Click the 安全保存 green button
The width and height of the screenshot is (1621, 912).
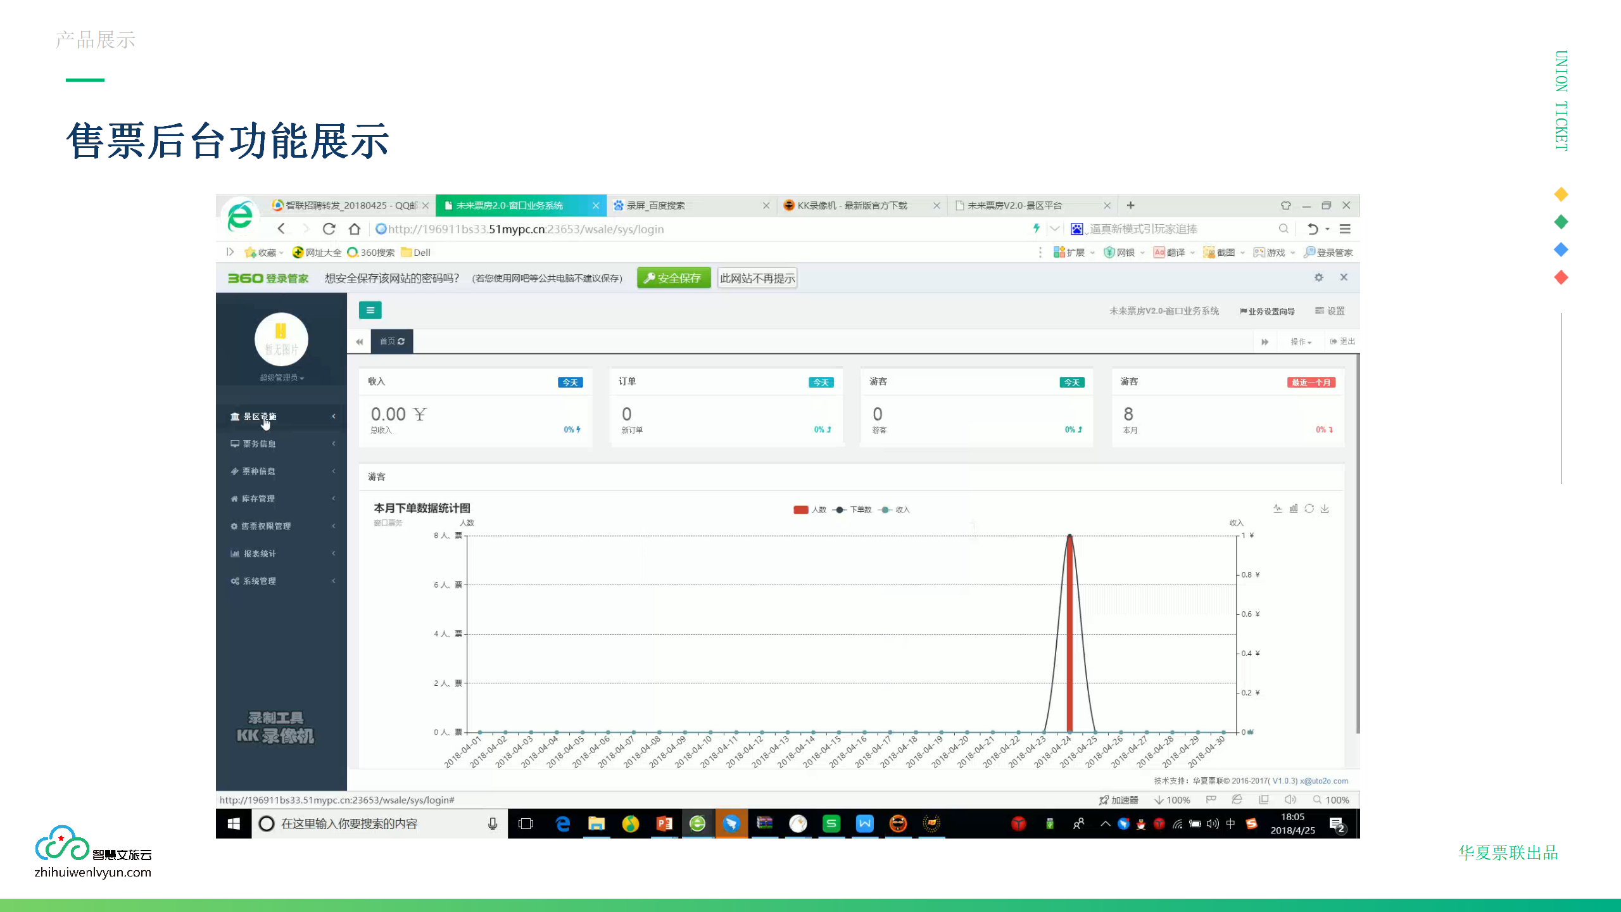[x=674, y=278]
